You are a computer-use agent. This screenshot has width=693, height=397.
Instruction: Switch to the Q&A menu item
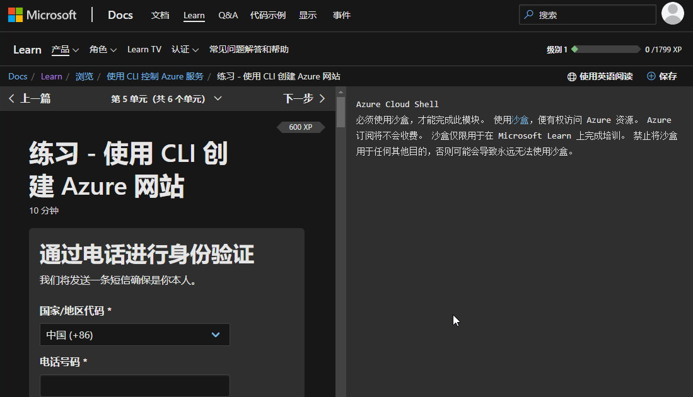pyautogui.click(x=228, y=15)
